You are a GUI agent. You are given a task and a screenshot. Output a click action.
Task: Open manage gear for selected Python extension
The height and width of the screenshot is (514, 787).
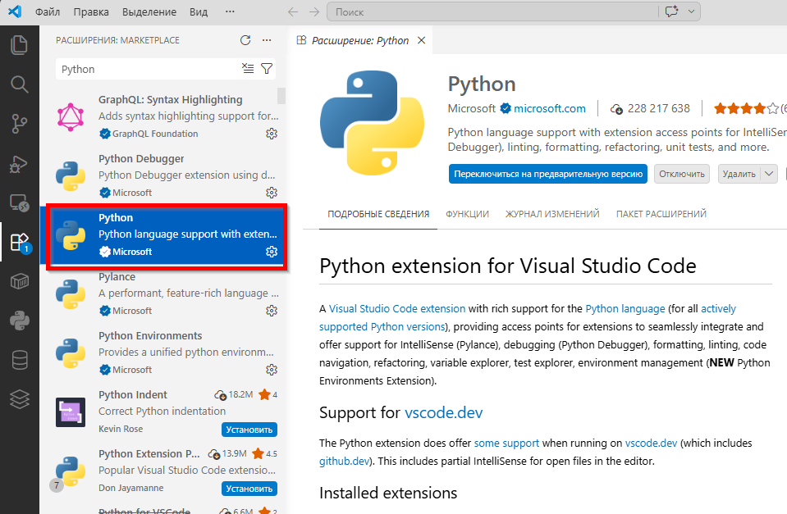pyautogui.click(x=272, y=252)
